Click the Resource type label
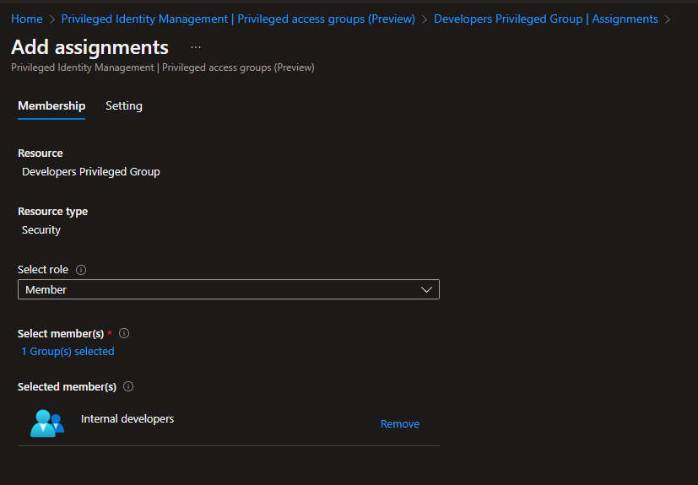 pyautogui.click(x=52, y=212)
